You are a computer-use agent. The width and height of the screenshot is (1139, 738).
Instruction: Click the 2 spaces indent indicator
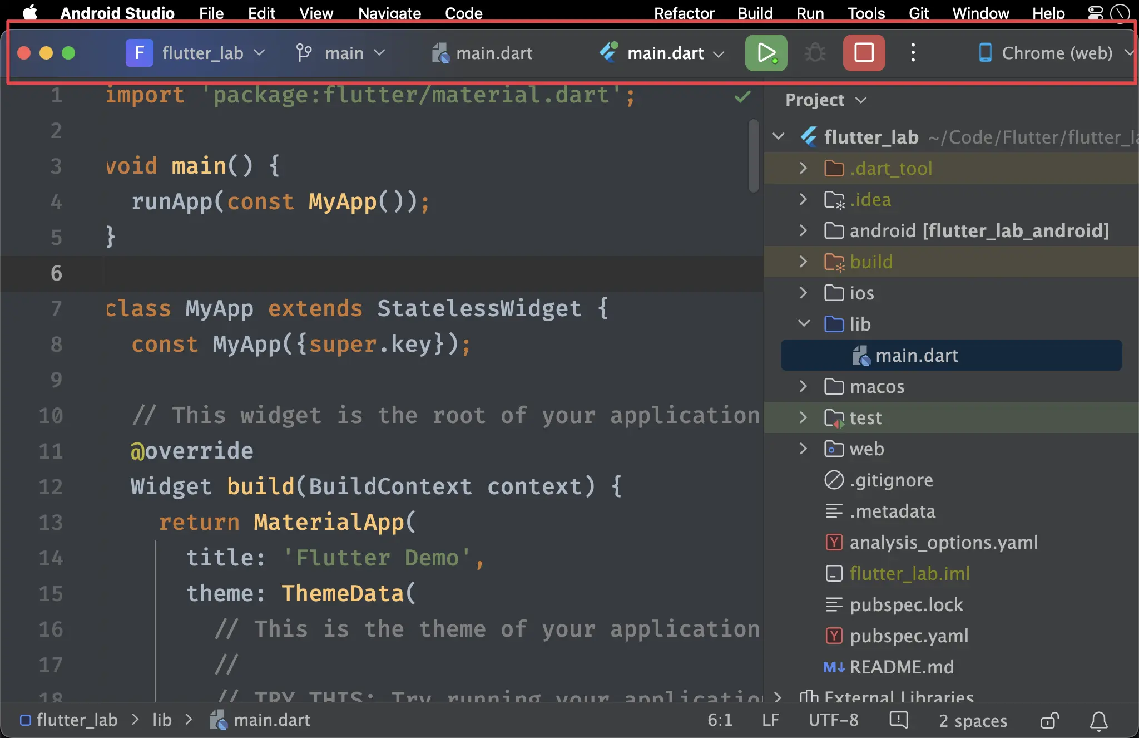click(x=973, y=720)
